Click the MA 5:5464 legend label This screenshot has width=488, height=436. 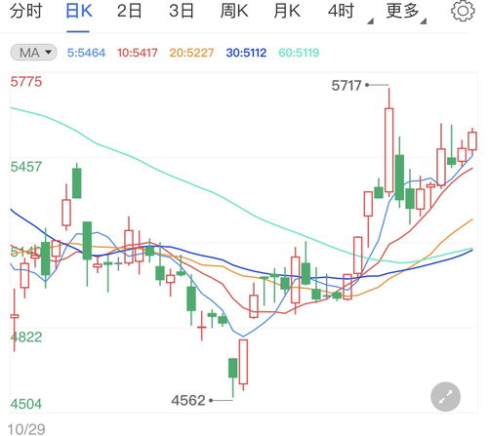click(x=86, y=53)
